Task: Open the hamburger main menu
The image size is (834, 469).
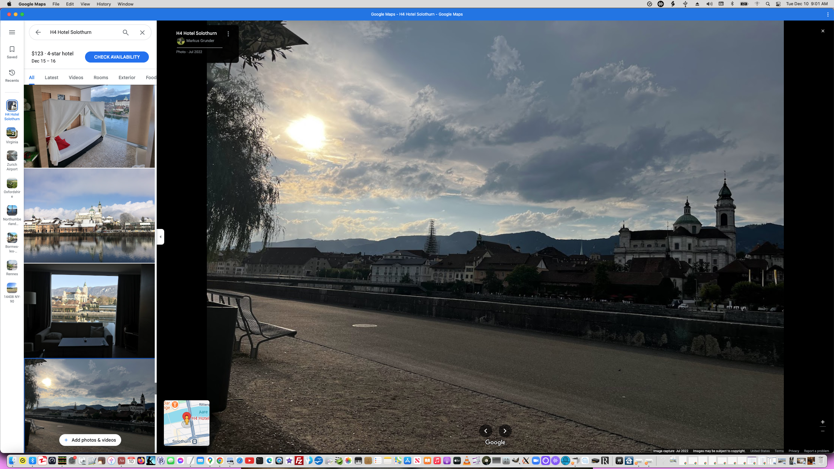Action: pyautogui.click(x=12, y=32)
